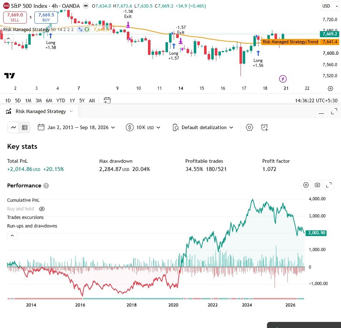
Task: Click the Exit -1.57 purple arrow marker
Action: coord(181,41)
